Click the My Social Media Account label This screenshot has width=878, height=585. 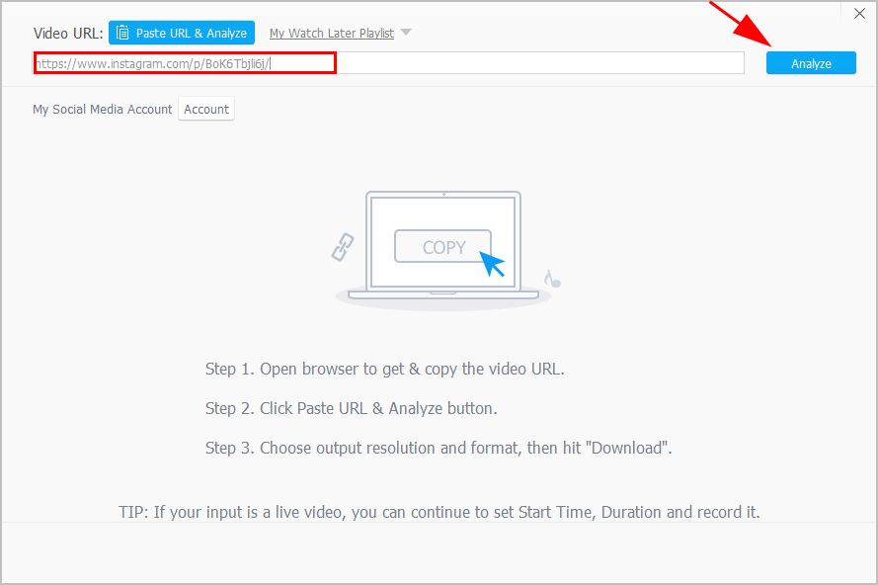102,110
